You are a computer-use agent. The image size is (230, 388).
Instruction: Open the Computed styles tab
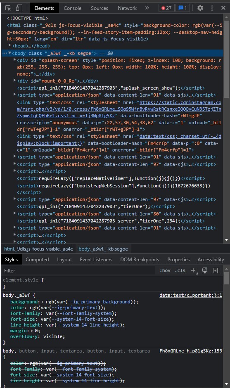[38, 260]
